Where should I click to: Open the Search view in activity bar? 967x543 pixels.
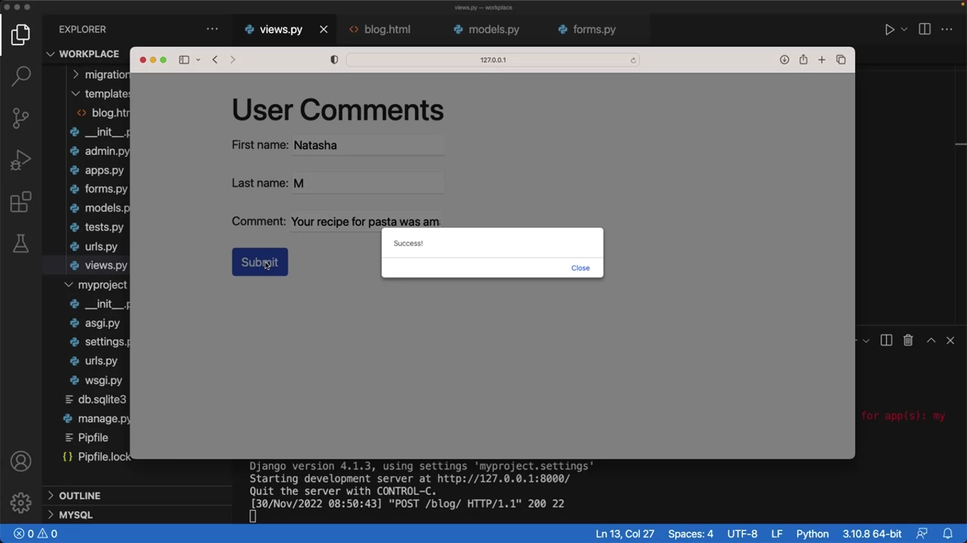click(x=21, y=76)
